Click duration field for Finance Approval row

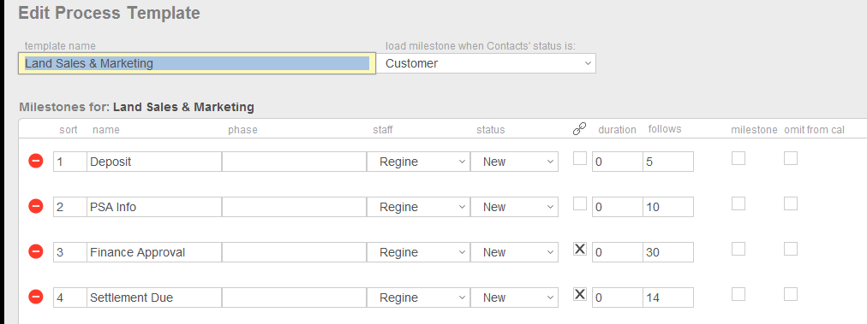(618, 252)
